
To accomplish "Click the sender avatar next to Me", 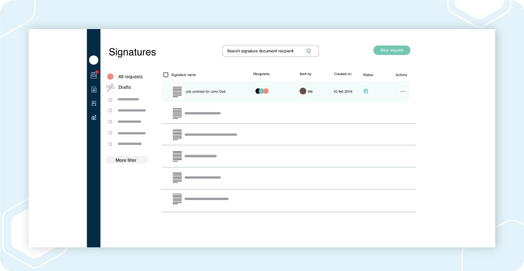I will pos(303,91).
